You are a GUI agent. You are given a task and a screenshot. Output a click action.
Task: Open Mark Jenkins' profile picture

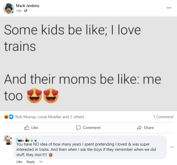click(8, 8)
